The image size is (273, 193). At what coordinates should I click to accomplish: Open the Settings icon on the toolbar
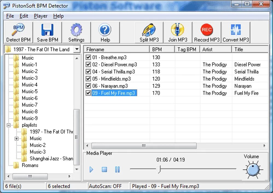coord(76,32)
